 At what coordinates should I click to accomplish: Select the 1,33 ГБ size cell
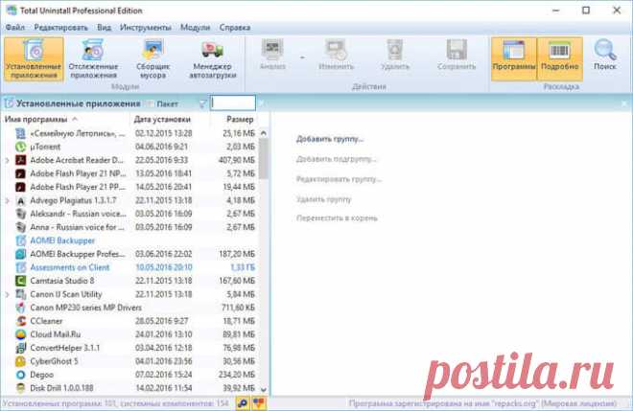point(243,267)
